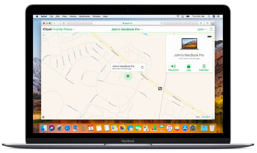This screenshot has width=257, height=153.
Task: Open the View menu
Action: coord(64,16)
